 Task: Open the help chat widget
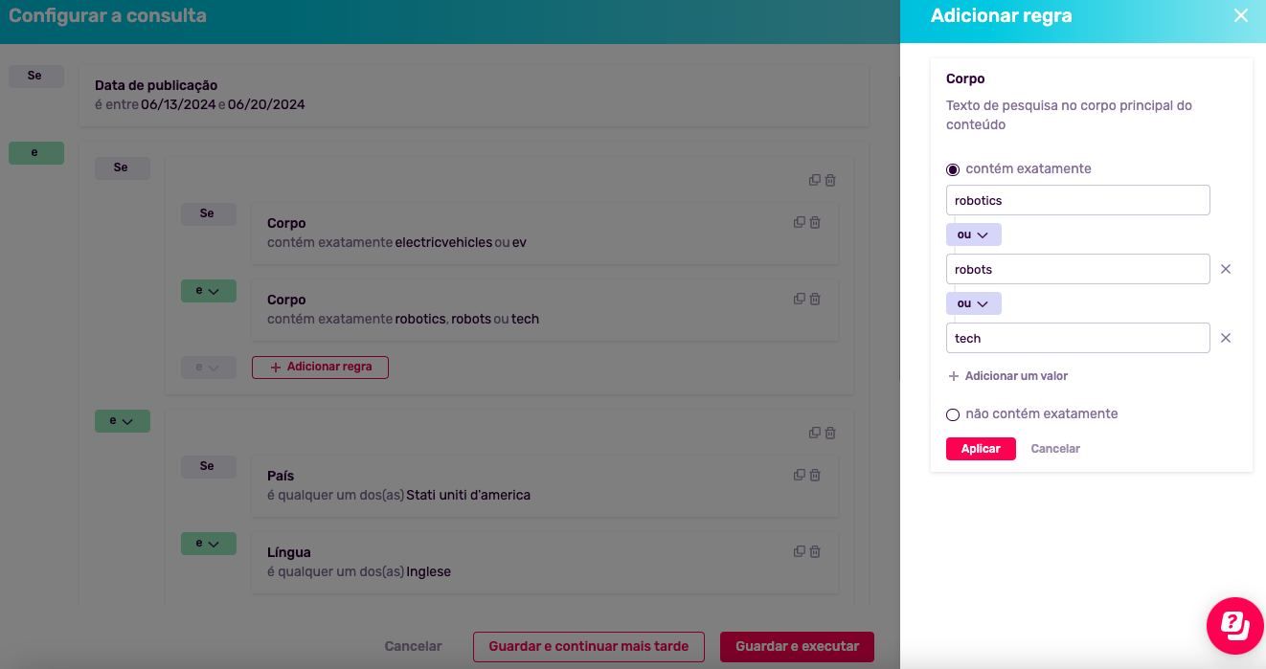tap(1234, 626)
